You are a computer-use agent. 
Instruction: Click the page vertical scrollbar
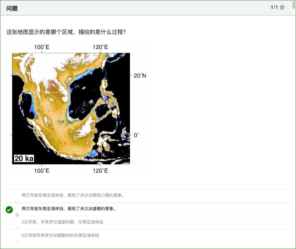[294, 4]
